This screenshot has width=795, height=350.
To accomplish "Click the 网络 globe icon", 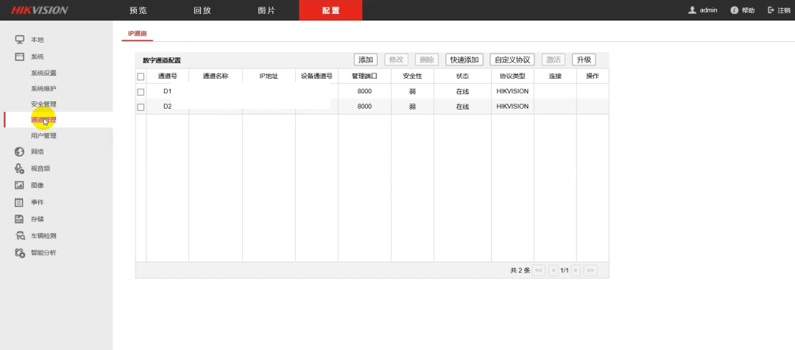I will pos(20,152).
